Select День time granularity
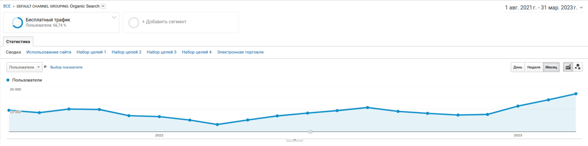 (x=518, y=67)
